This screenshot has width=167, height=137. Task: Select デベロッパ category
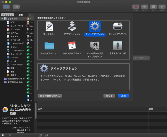pyautogui.click(x=13, y=40)
